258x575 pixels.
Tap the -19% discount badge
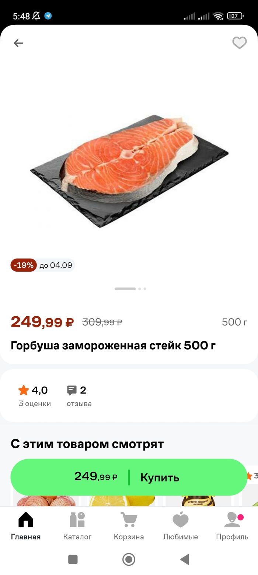pyautogui.click(x=24, y=265)
